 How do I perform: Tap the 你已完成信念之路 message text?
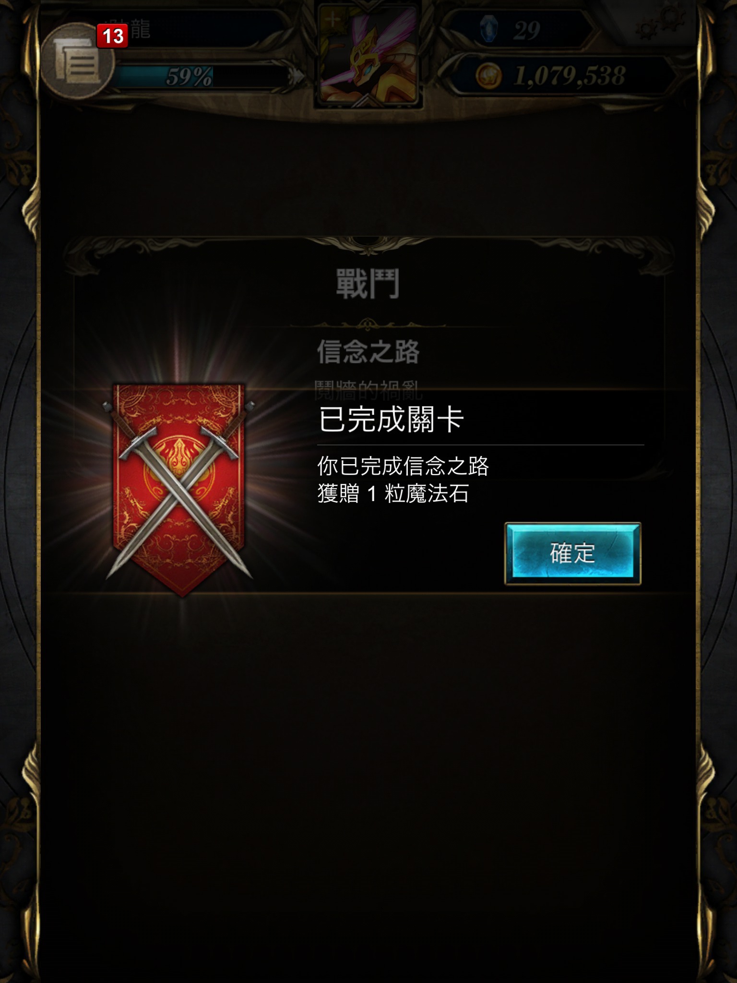(x=403, y=466)
